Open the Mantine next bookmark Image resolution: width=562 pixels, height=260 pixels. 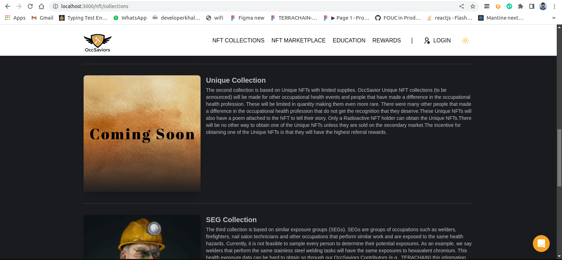(501, 18)
